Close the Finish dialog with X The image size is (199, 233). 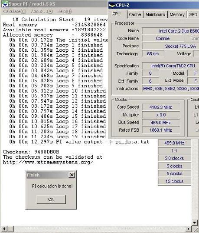72,175
